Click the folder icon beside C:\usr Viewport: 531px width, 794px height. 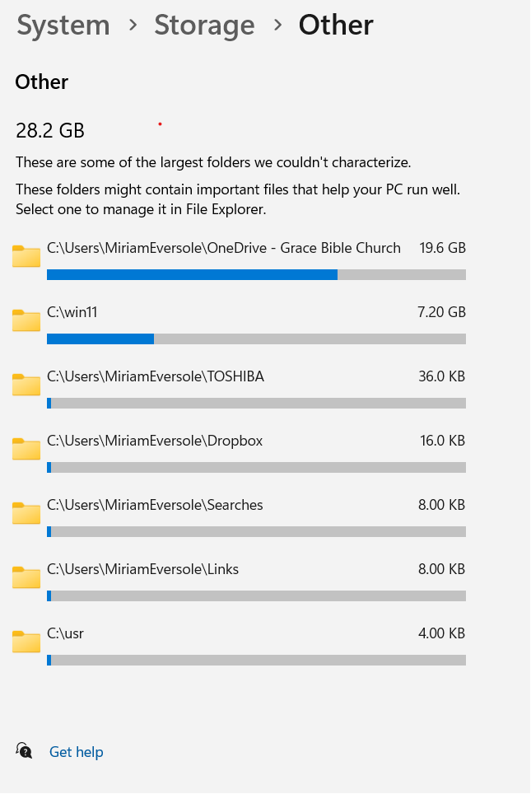click(26, 642)
